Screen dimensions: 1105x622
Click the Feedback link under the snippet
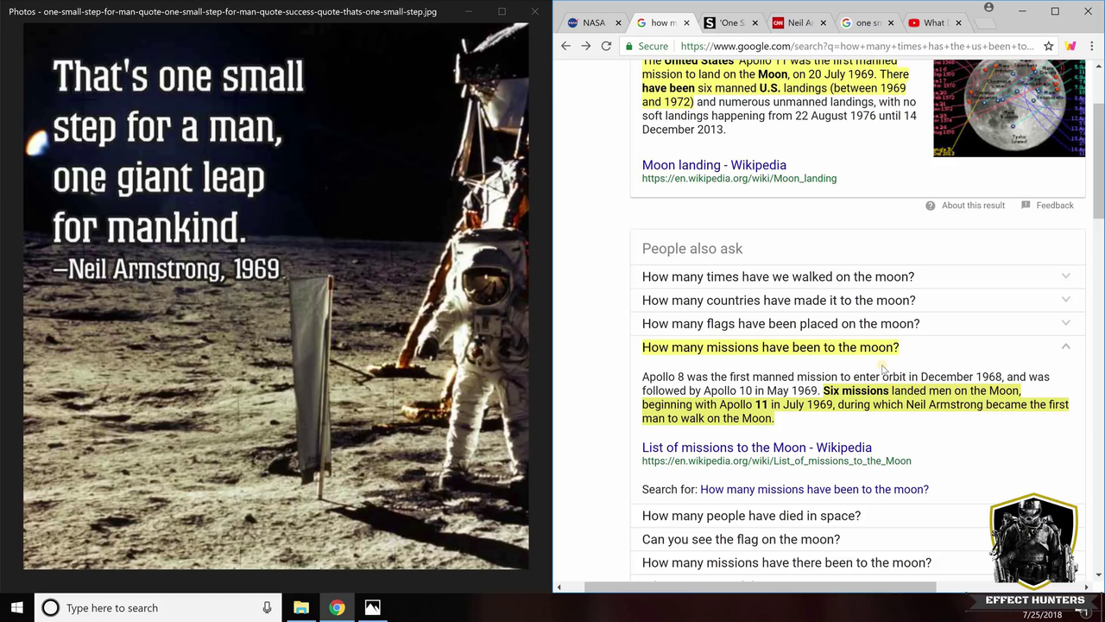1054,206
